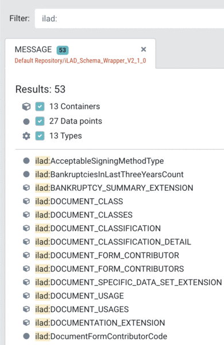Click data point icon beside DocumentFormContributorCode
The width and height of the screenshot is (224, 345).
pos(26,336)
